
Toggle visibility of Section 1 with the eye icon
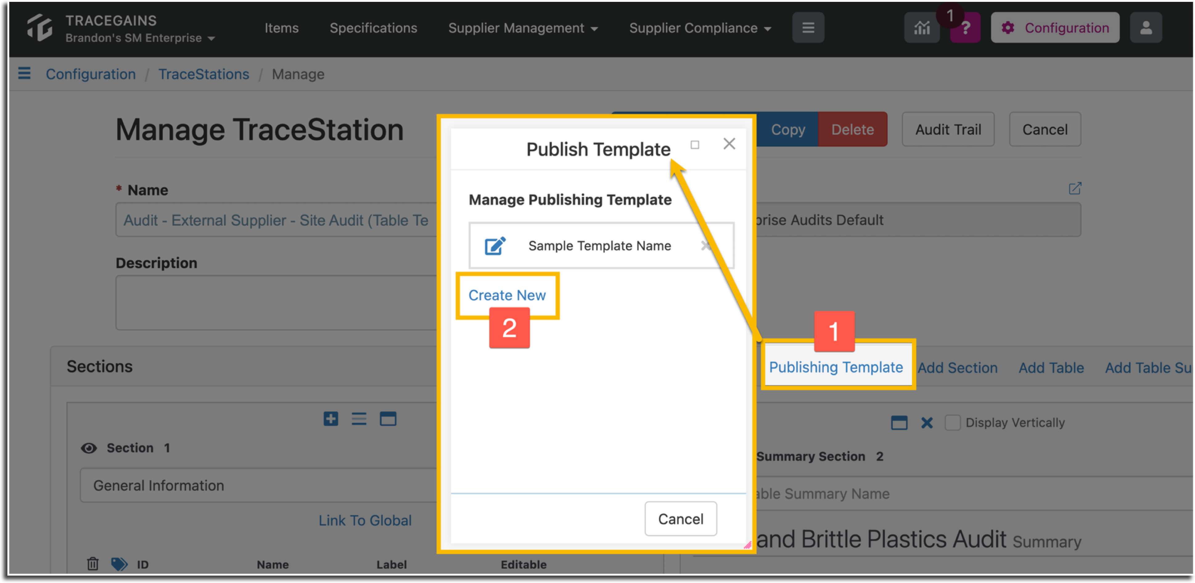point(88,447)
